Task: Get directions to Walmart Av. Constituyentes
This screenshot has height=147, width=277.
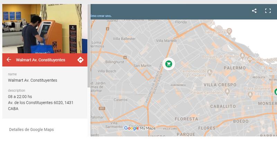Action: [x=80, y=60]
